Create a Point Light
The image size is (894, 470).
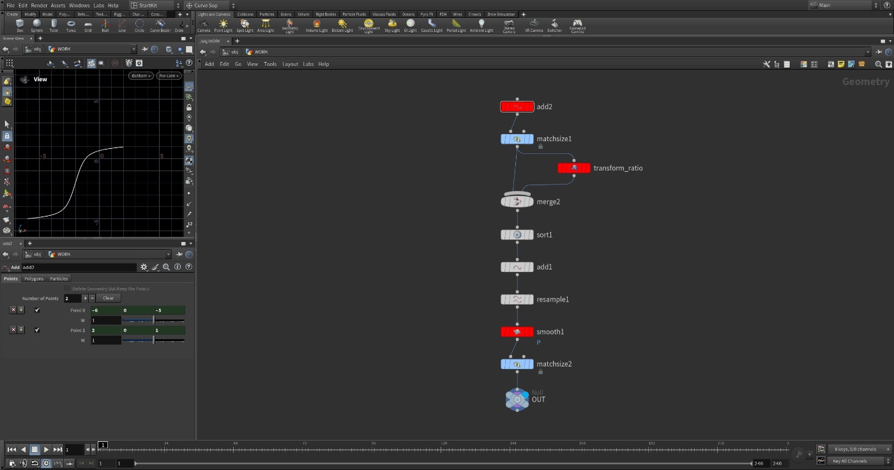[x=223, y=26]
